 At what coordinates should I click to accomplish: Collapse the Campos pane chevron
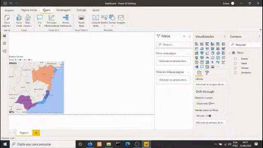click(259, 37)
